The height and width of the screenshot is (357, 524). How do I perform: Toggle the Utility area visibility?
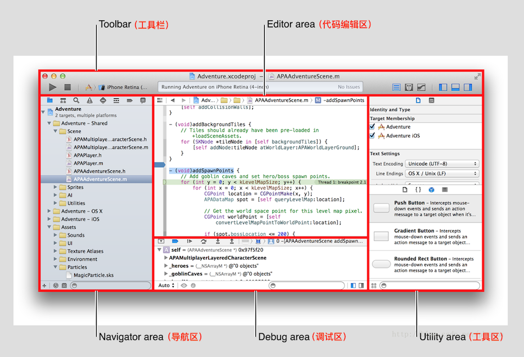click(468, 87)
